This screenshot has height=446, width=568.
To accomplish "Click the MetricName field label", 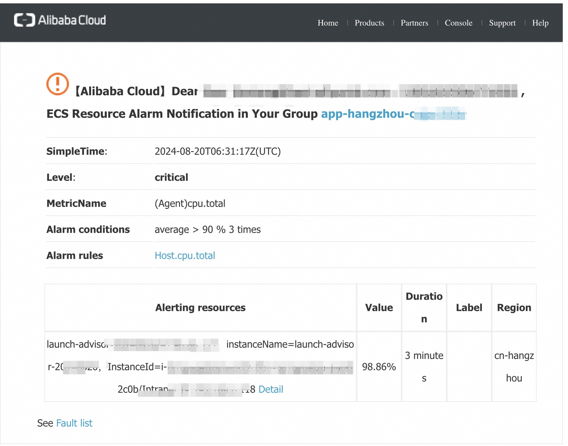I will pyautogui.click(x=77, y=204).
